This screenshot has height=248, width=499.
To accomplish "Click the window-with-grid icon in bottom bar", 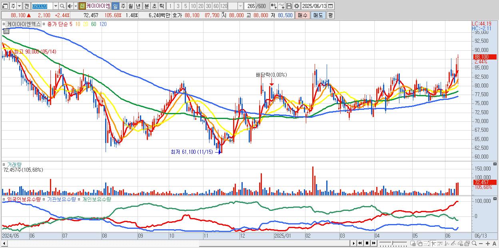I will [413, 244].
